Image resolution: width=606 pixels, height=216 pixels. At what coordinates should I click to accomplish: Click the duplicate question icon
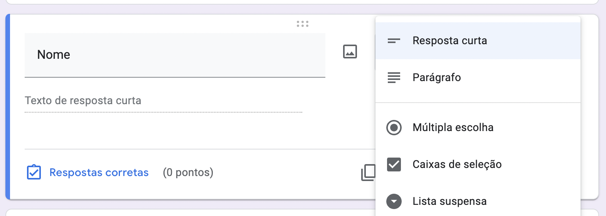pyautogui.click(x=369, y=173)
